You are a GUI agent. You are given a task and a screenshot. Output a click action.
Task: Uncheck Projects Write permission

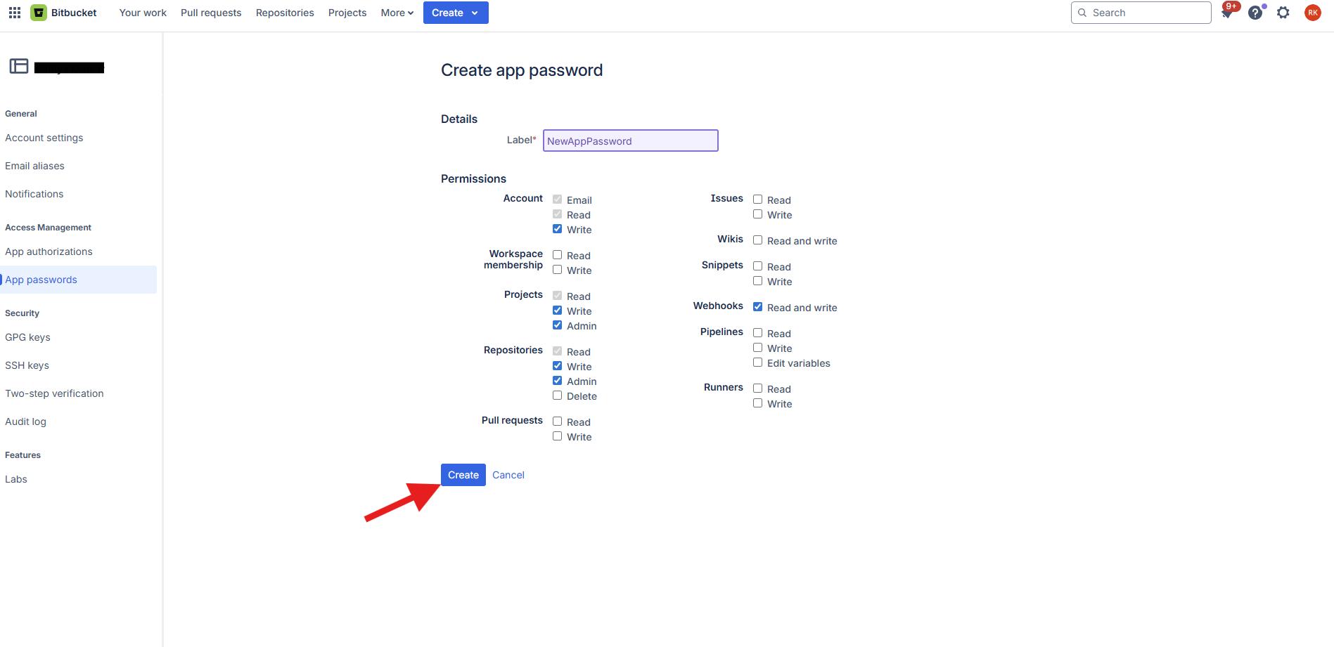point(557,311)
